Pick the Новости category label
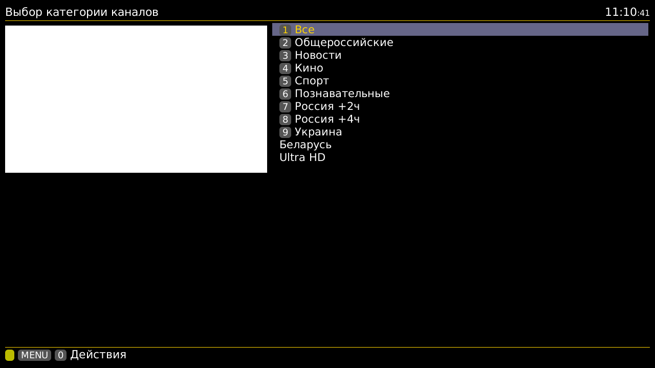Image resolution: width=655 pixels, height=368 pixels. 318,55
